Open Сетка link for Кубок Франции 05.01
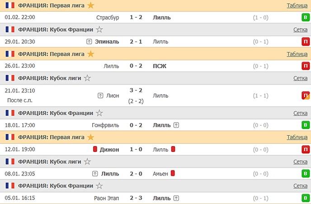The image size is (311, 204). (300, 186)
